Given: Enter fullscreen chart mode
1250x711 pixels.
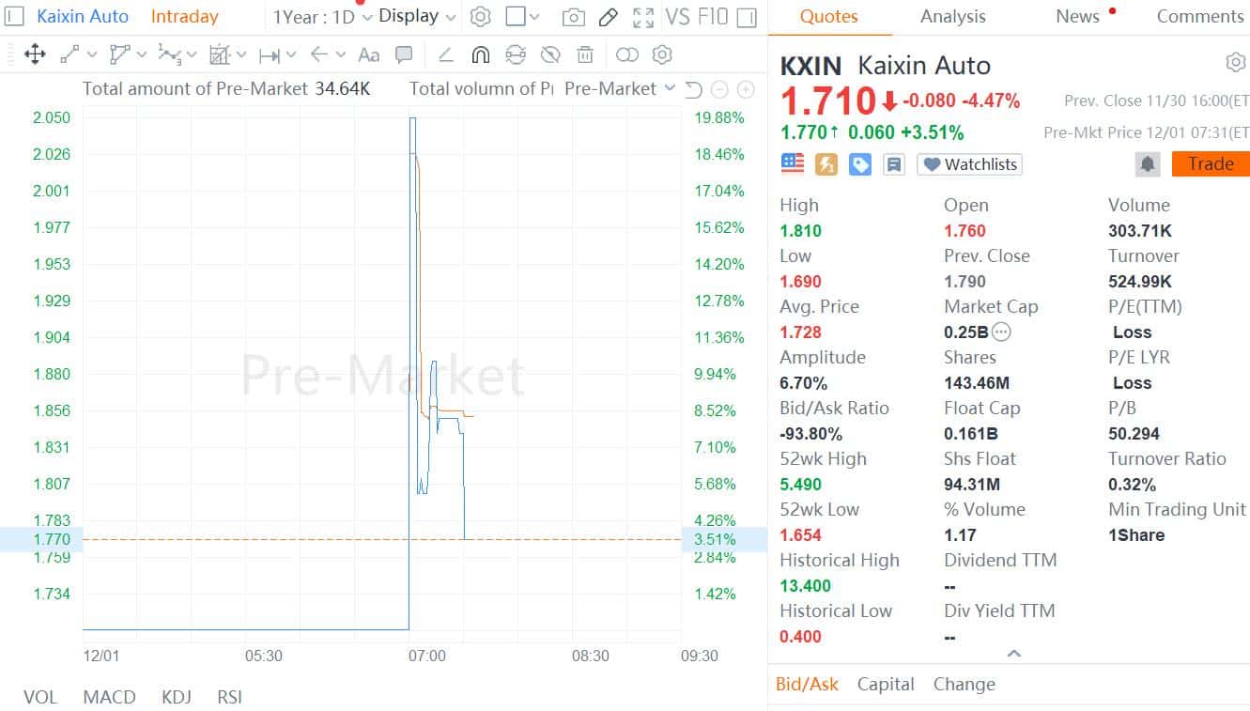Looking at the screenshot, I should pos(643,17).
